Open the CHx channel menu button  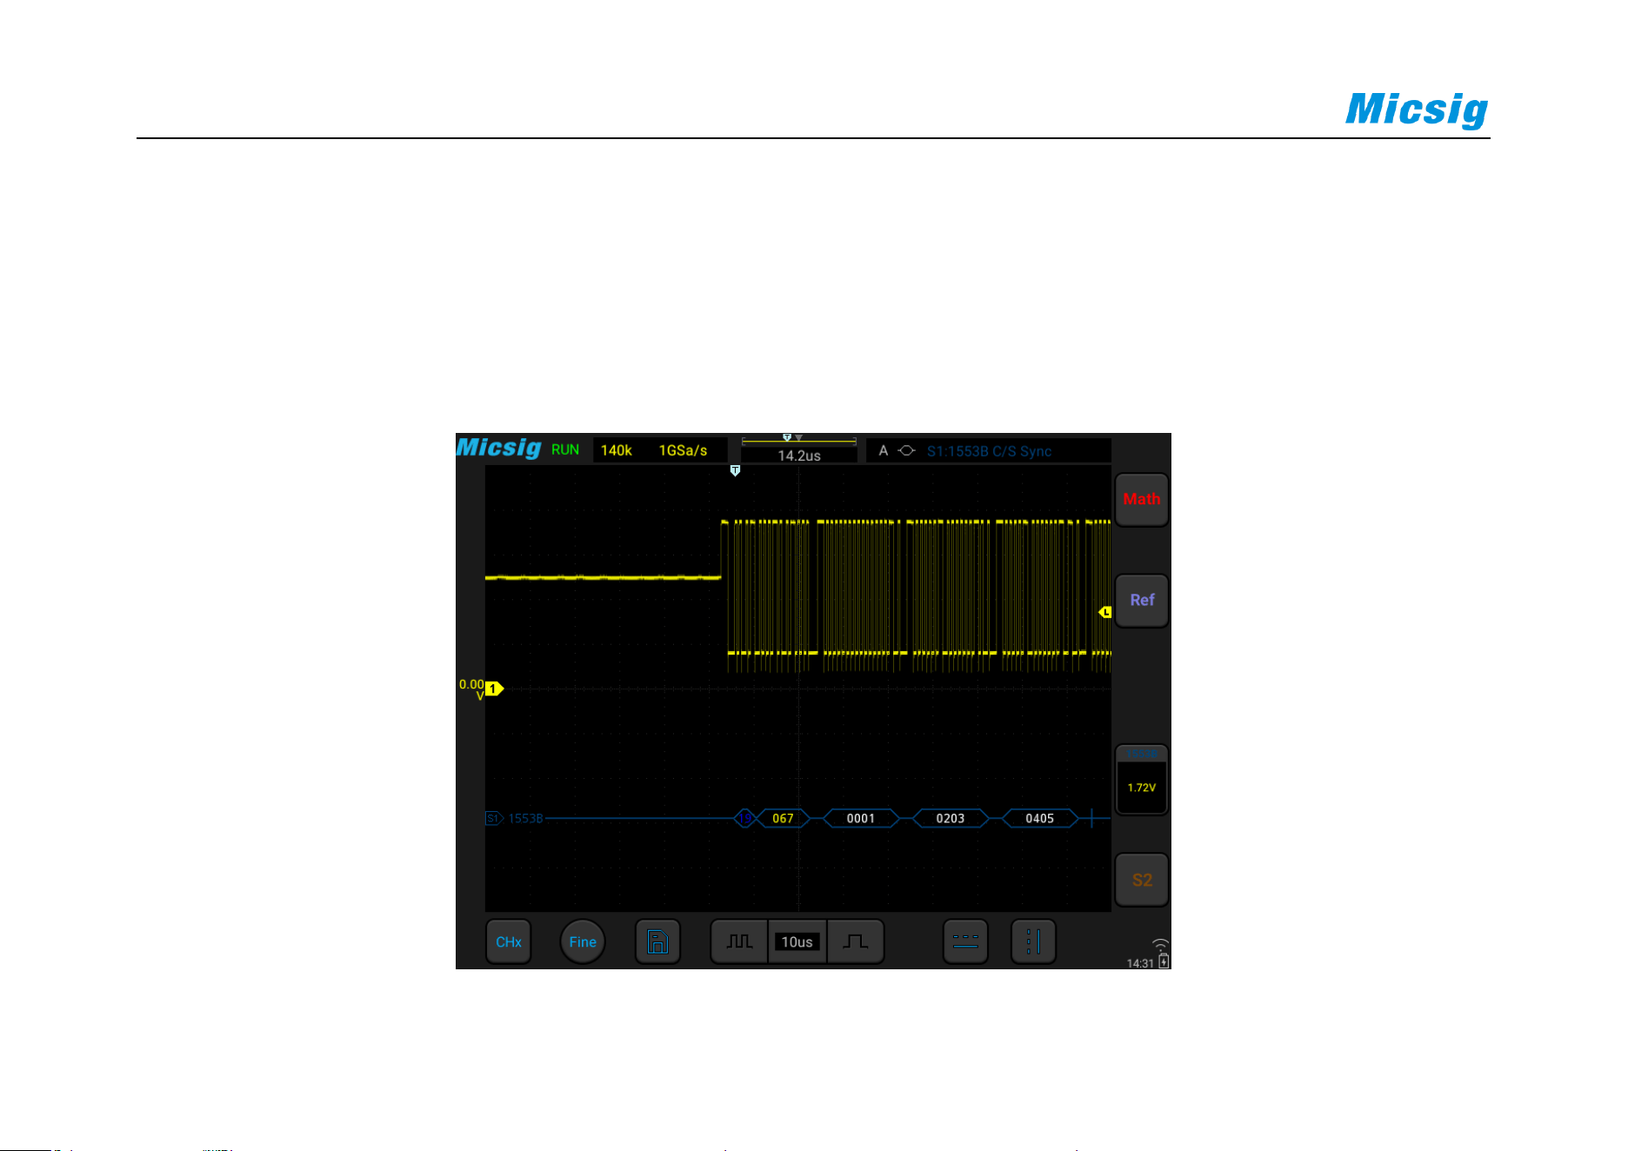tap(508, 942)
